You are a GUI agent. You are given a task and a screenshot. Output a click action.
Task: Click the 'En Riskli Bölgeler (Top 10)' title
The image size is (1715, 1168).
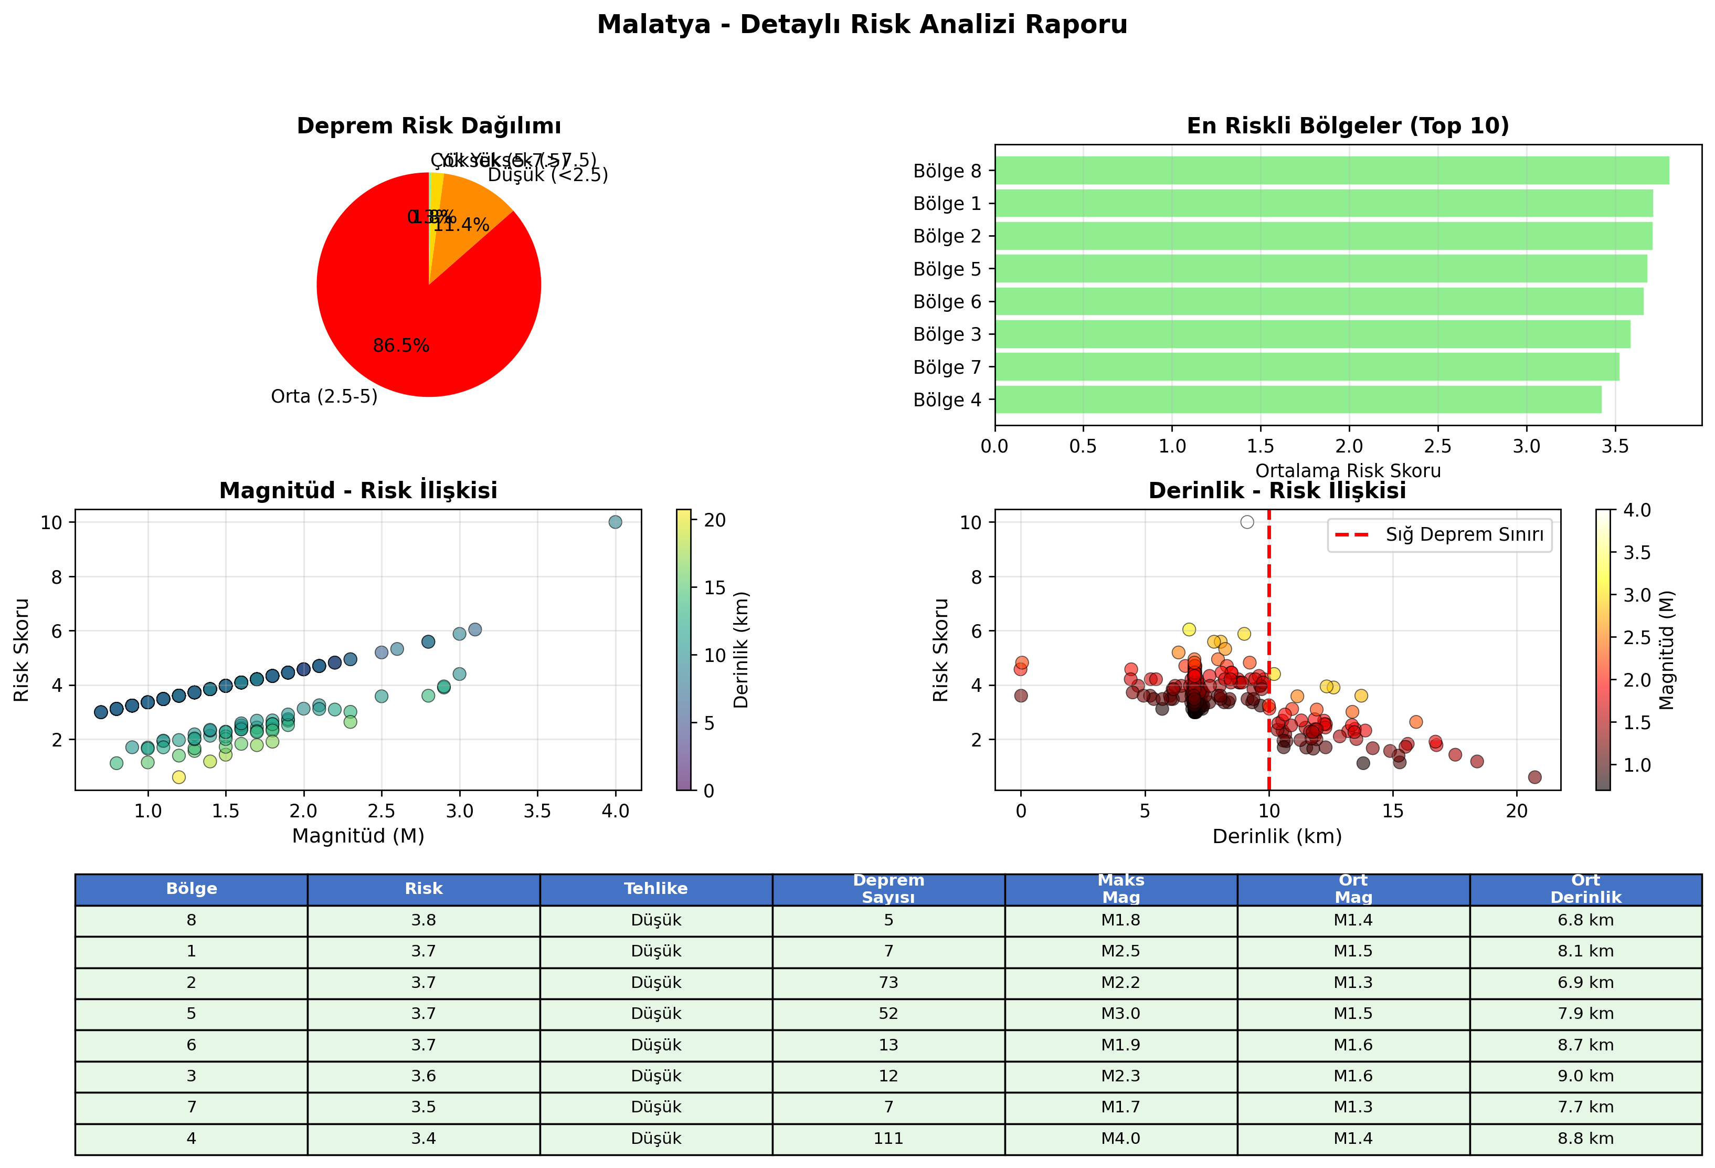click(x=1348, y=125)
